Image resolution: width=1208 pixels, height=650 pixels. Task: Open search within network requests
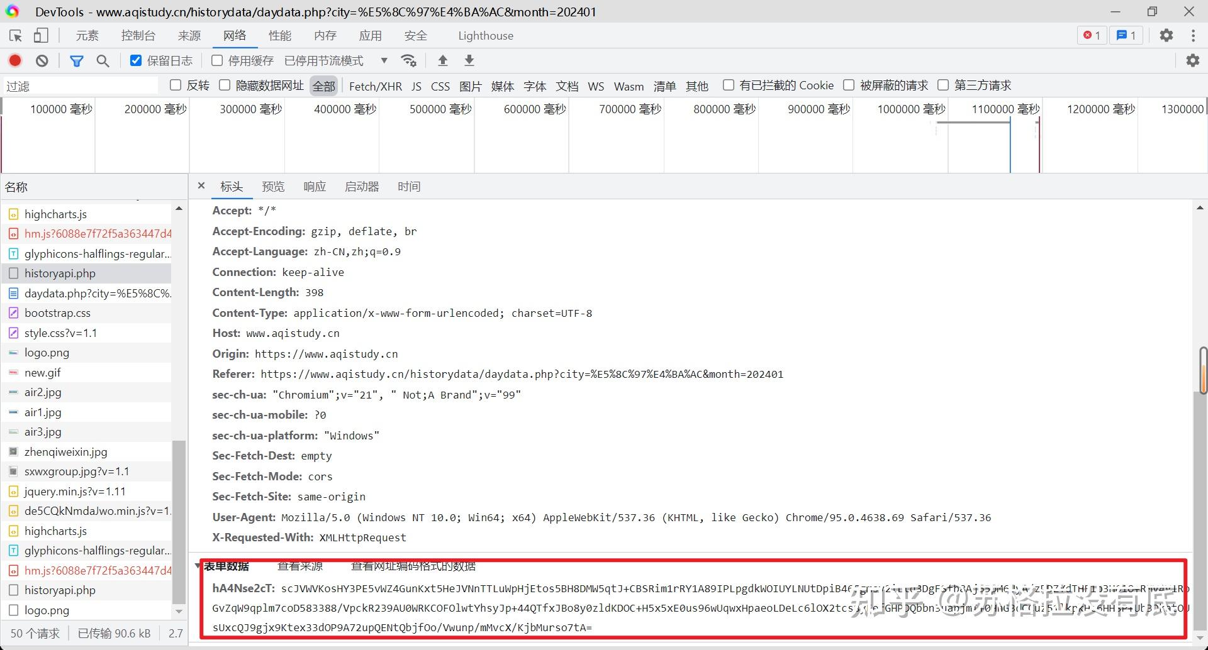pyautogui.click(x=103, y=60)
